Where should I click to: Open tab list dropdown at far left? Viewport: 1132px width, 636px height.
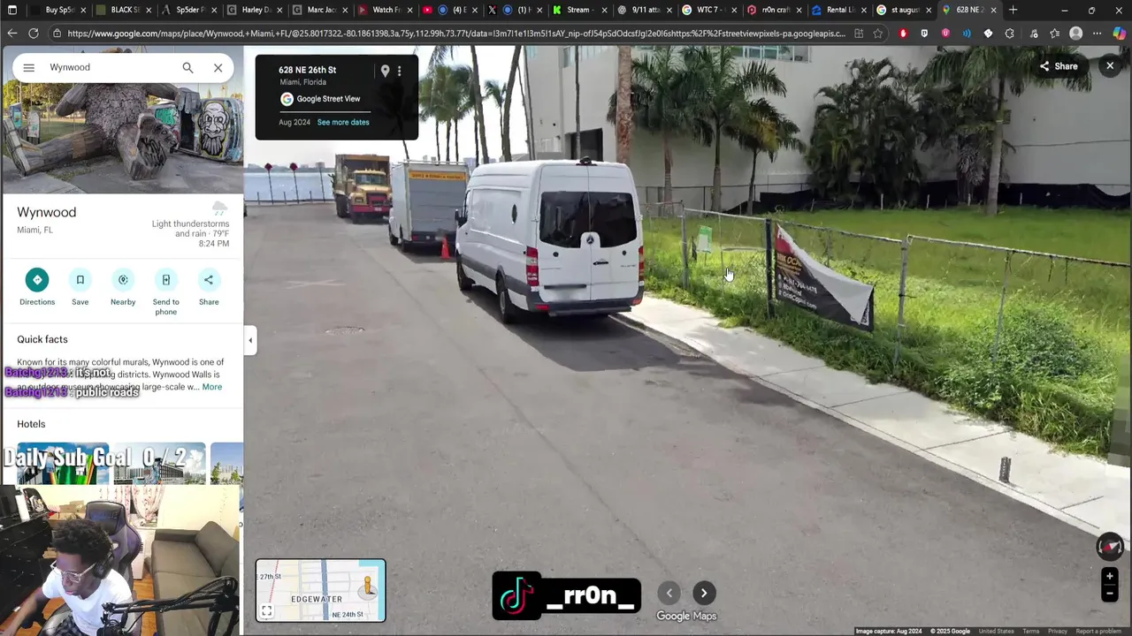click(12, 10)
